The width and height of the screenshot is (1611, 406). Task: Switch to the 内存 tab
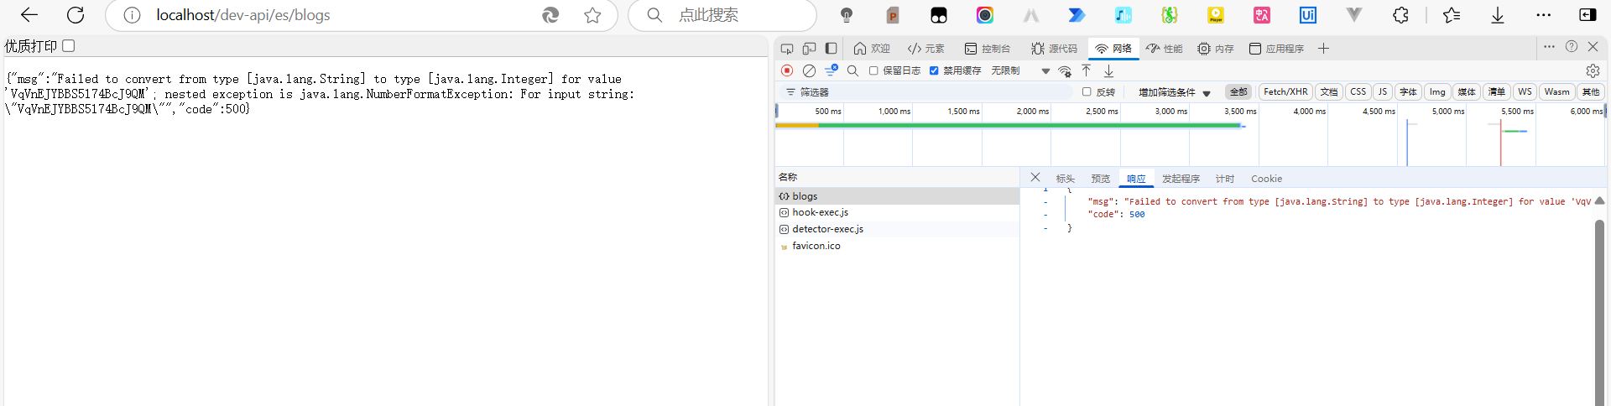tap(1216, 49)
